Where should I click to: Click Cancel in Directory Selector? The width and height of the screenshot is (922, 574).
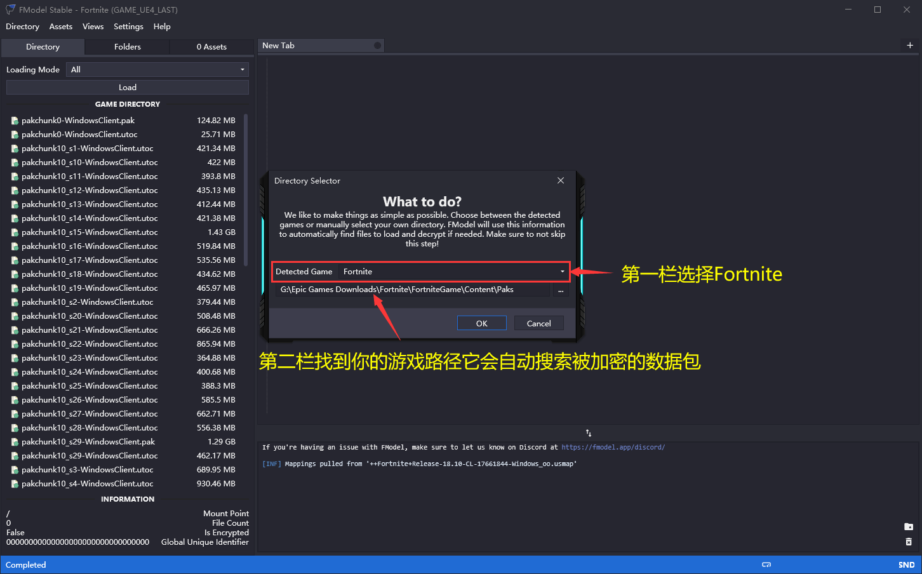[539, 323]
